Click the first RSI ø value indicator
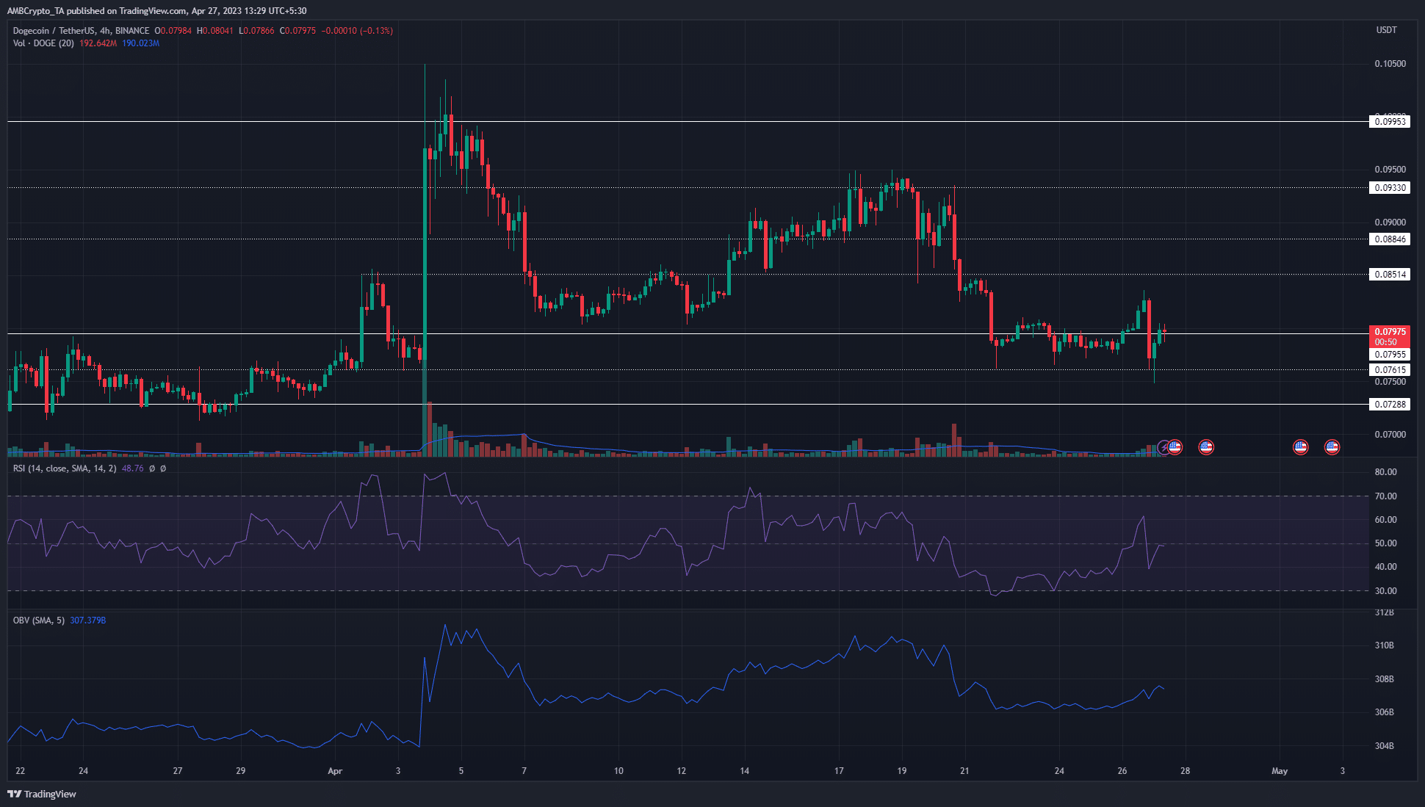1425x807 pixels. click(x=152, y=468)
